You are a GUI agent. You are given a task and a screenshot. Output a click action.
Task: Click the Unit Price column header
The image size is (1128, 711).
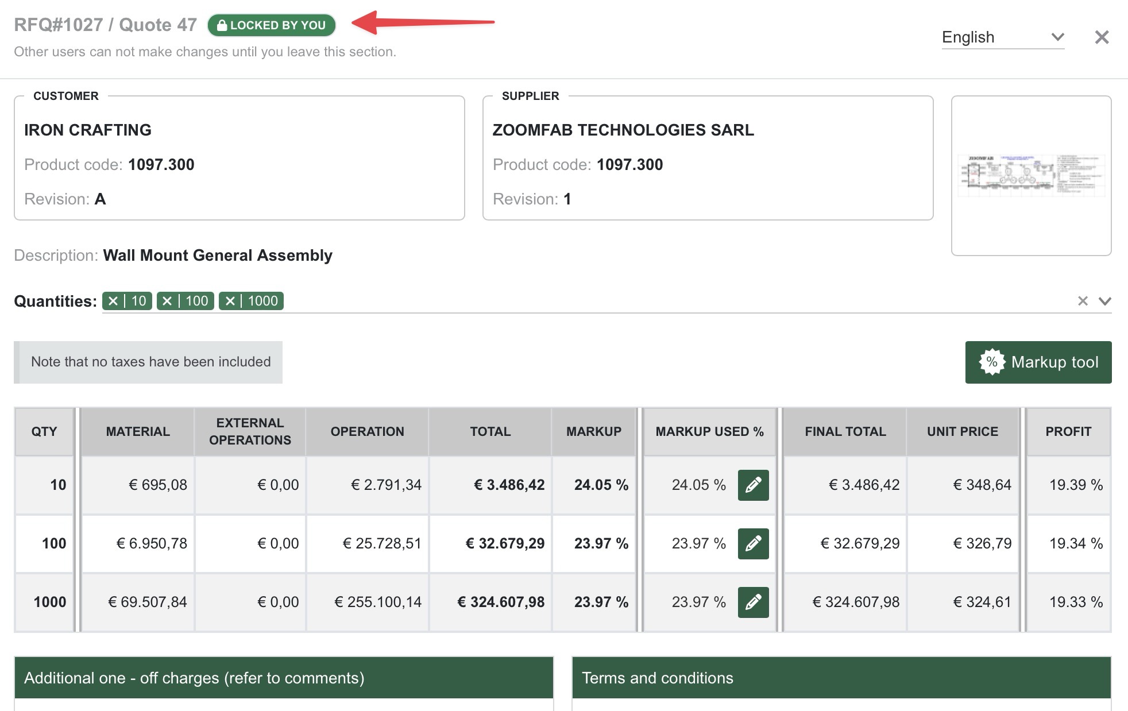962,431
